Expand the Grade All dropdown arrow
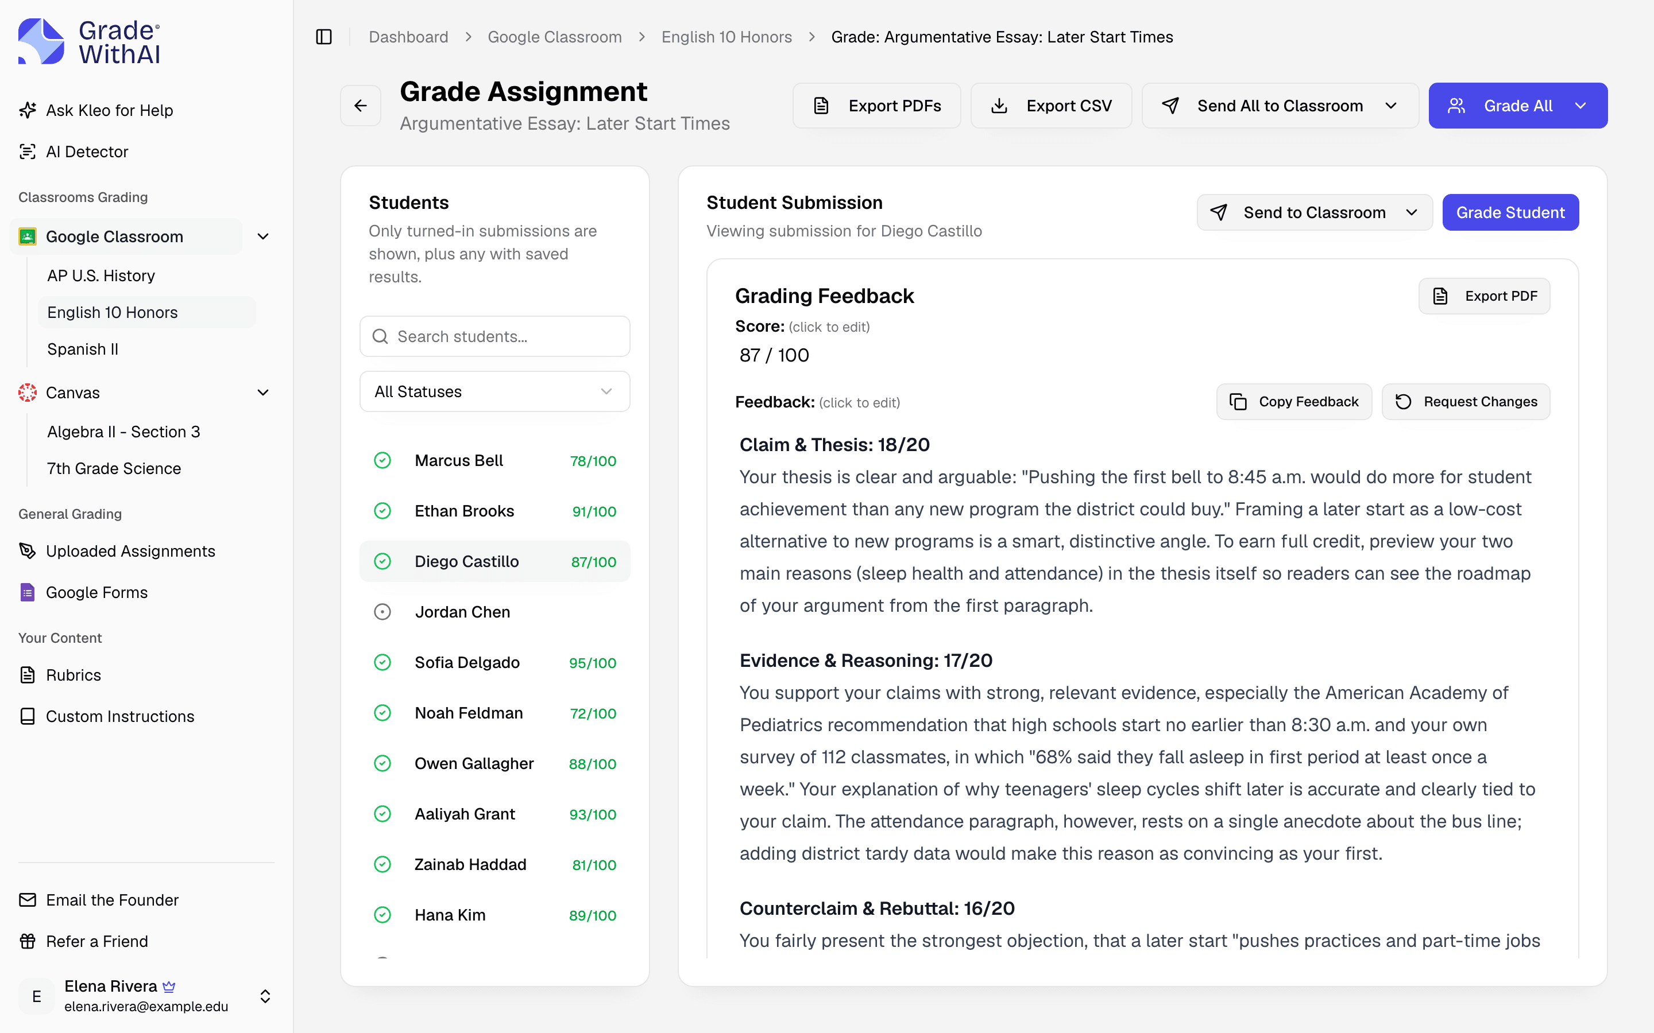The image size is (1654, 1033). pos(1581,106)
